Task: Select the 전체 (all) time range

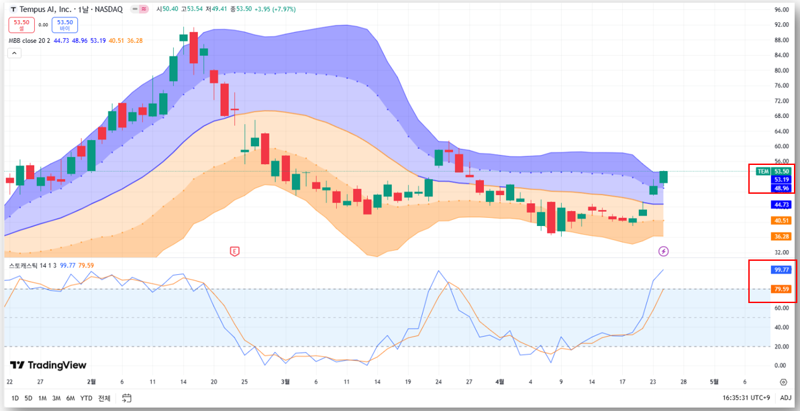Action: pos(104,398)
